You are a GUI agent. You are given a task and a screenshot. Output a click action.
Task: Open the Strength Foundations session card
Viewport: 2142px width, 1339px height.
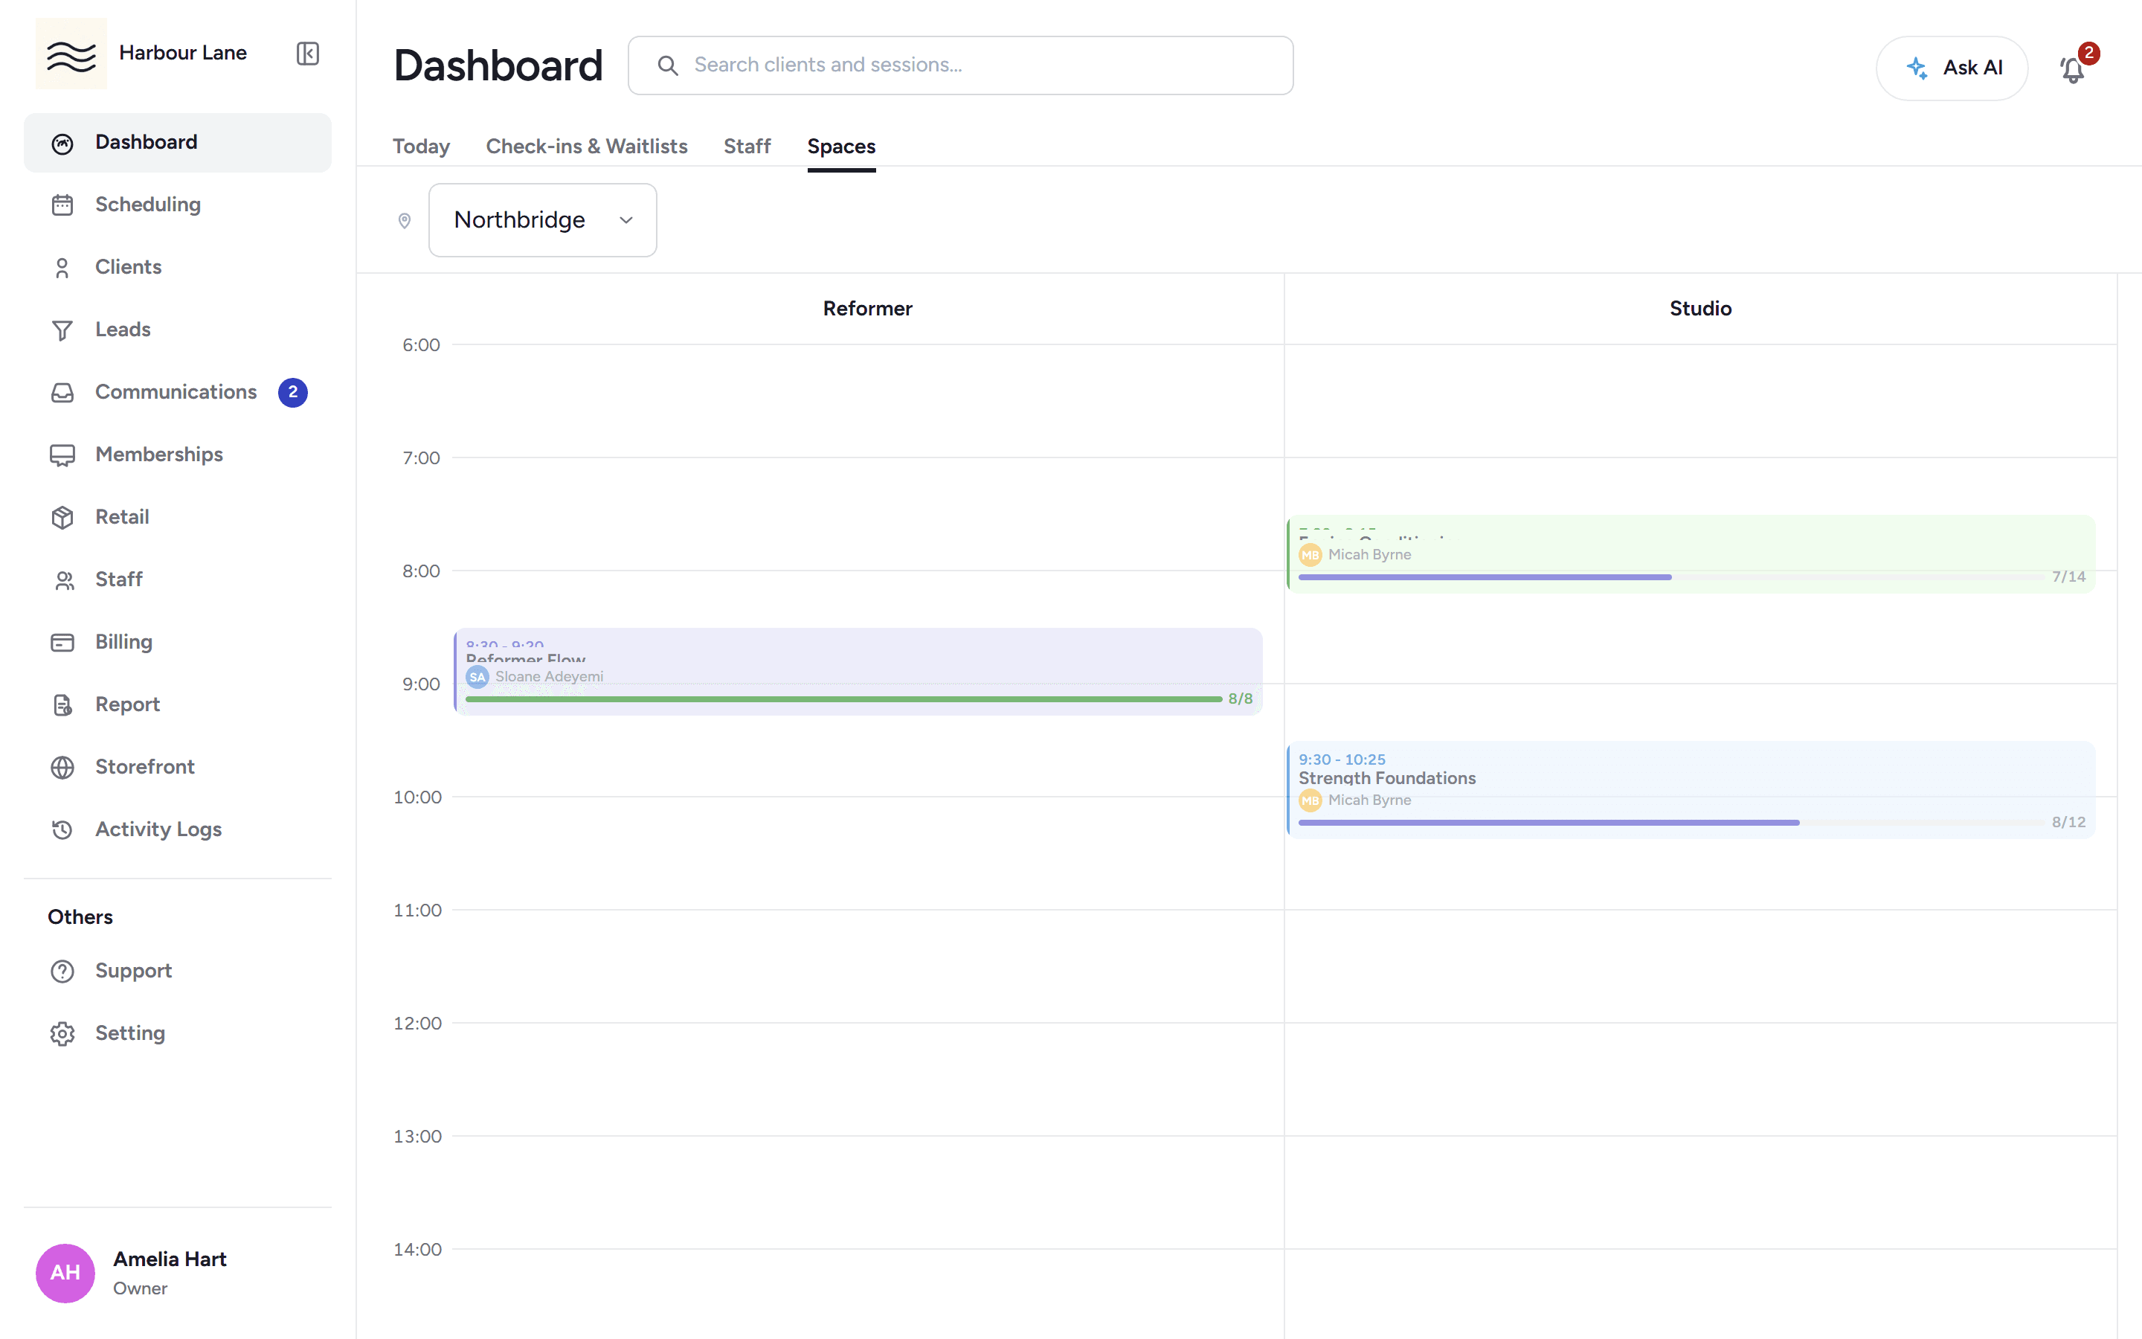pyautogui.click(x=1691, y=790)
